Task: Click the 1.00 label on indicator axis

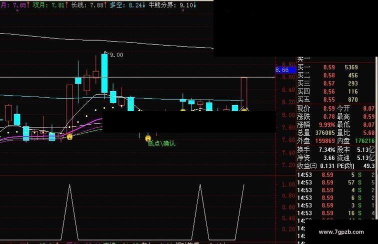Action: tap(288, 185)
